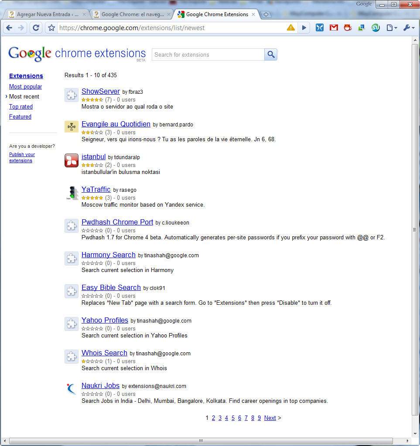
Task: Click the red face extension icon in the toolbar
Action: tap(348, 27)
